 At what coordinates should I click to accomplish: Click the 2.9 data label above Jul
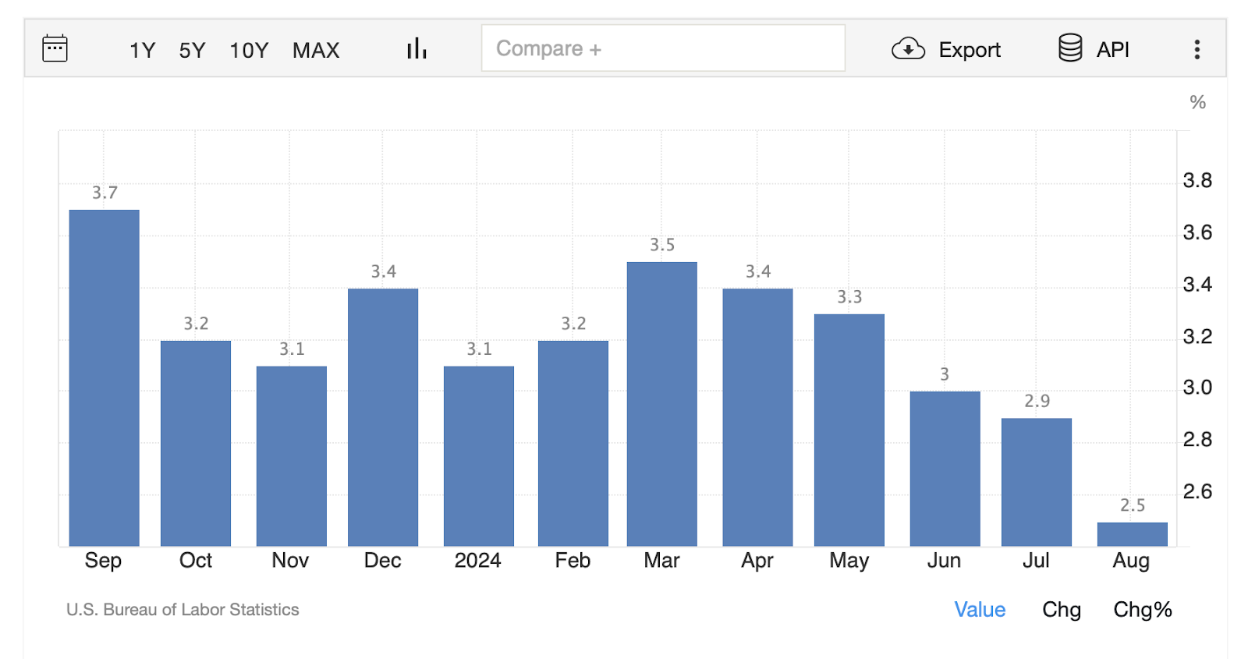(x=1037, y=401)
